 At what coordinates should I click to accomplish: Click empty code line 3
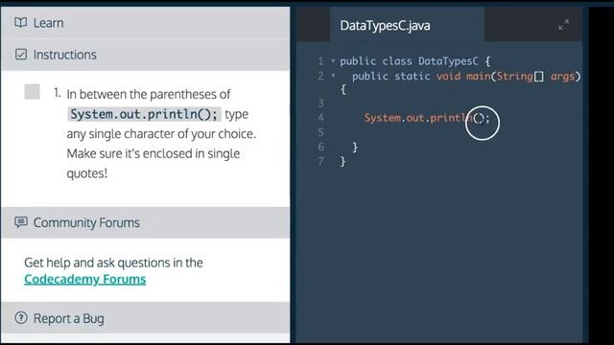tap(460, 103)
